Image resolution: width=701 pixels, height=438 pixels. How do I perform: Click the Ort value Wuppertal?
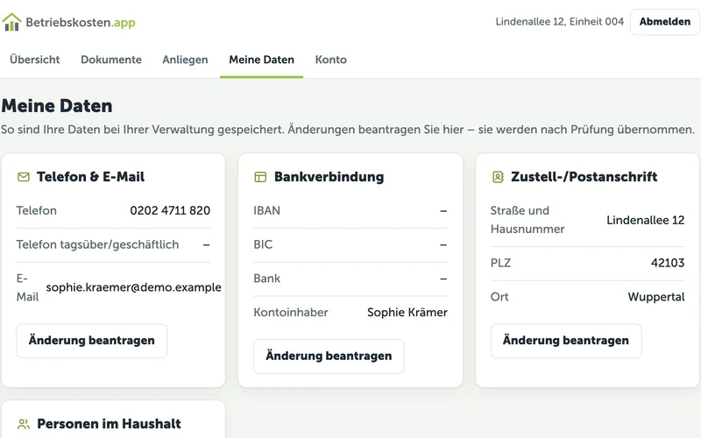tap(655, 297)
